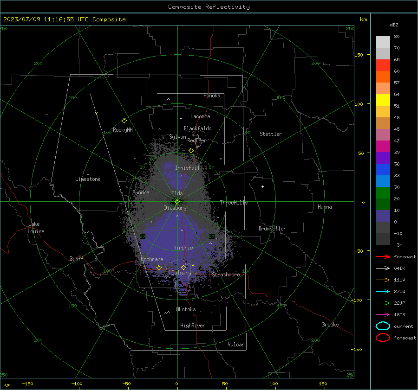Click the Composite_Reflectivity title
This screenshot has height=390, width=418.
click(209, 7)
